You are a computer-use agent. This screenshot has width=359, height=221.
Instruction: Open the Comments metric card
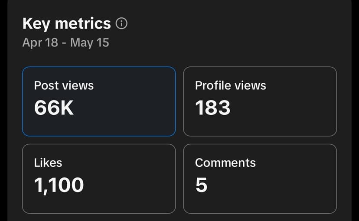(x=260, y=179)
